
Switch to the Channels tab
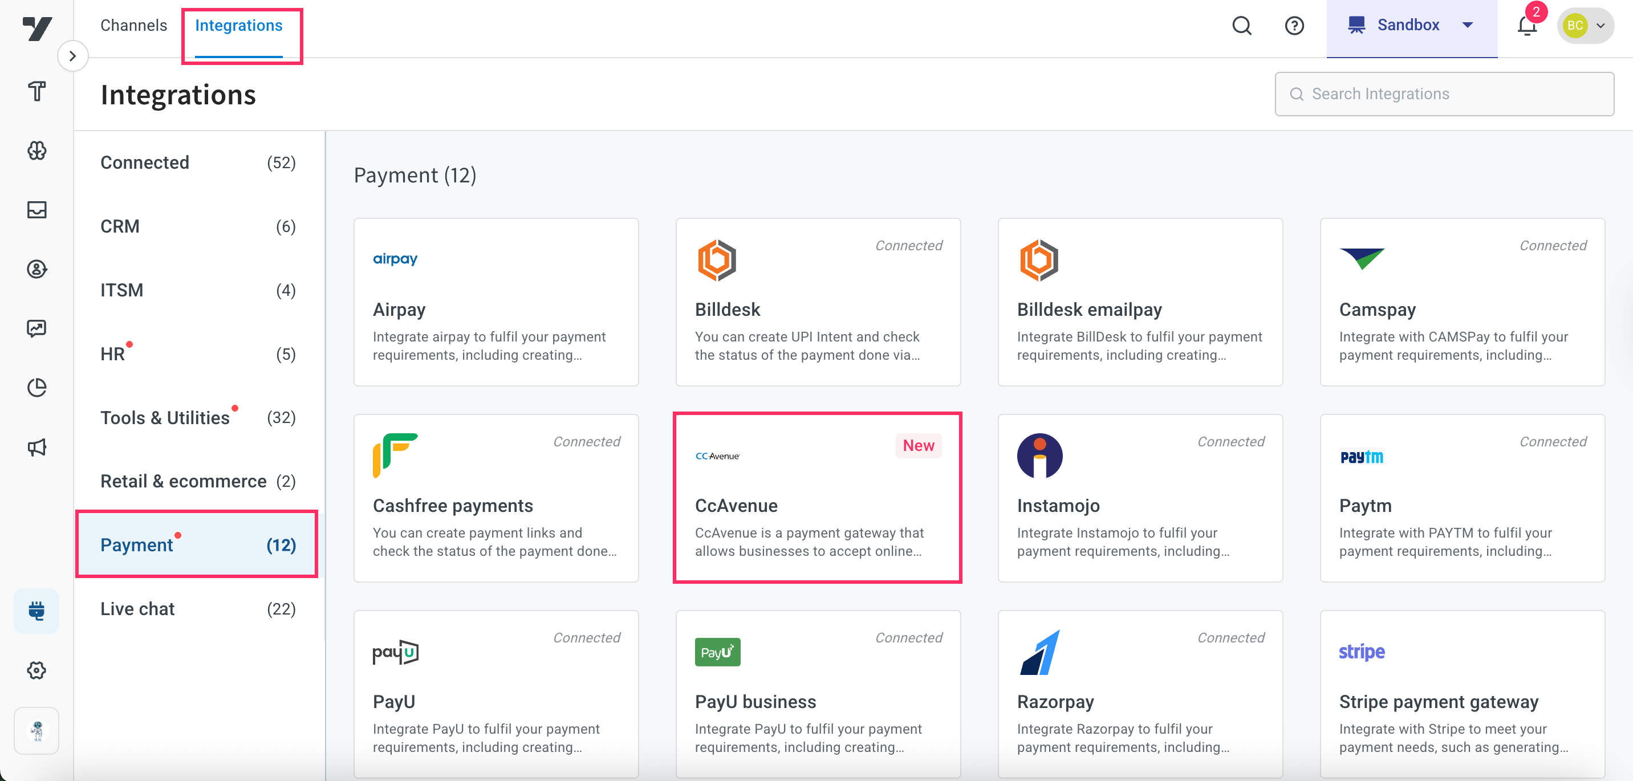coord(134,25)
